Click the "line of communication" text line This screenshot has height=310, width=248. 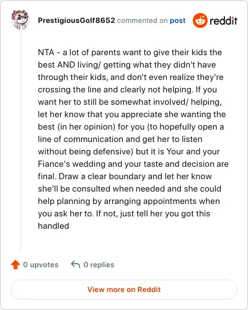(120, 139)
